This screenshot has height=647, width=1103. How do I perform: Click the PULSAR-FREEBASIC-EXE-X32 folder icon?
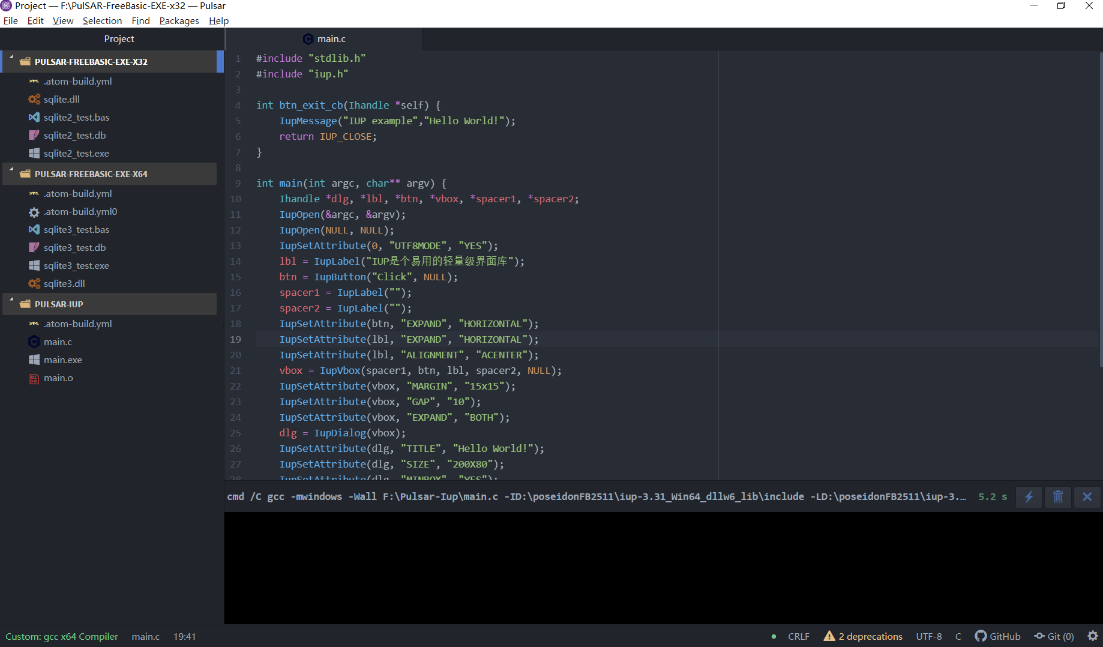(25, 61)
